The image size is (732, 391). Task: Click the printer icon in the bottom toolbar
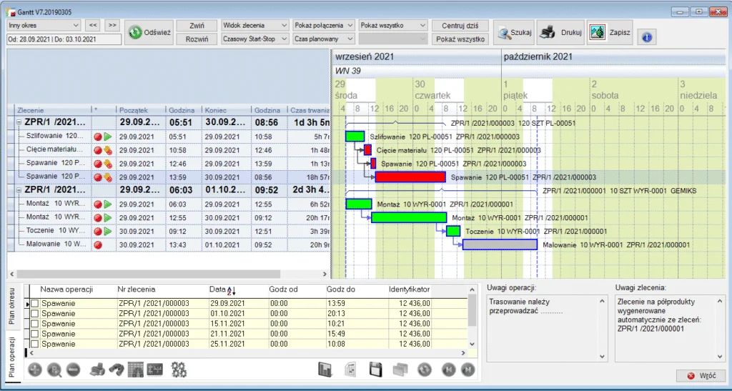pos(97,370)
